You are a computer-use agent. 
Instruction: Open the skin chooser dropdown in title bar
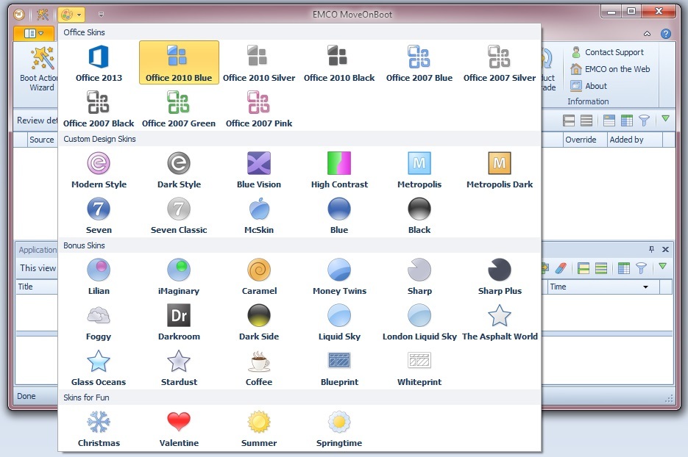(x=71, y=15)
